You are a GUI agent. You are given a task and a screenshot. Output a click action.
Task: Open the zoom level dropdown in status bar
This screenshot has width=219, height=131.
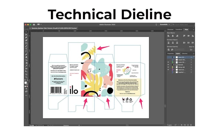click(x=36, y=125)
